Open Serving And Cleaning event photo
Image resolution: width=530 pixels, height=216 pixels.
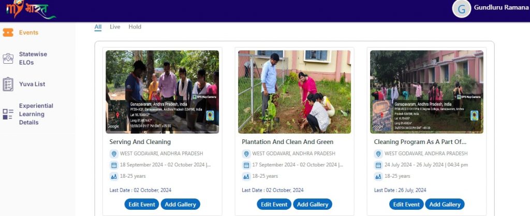162,92
